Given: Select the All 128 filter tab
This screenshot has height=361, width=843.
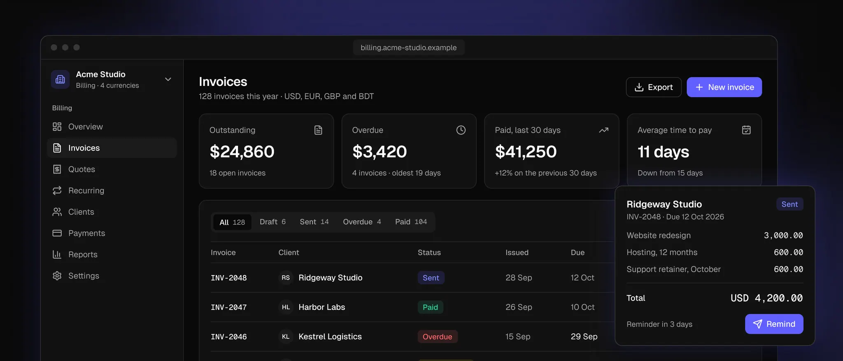Looking at the screenshot, I should click(232, 222).
